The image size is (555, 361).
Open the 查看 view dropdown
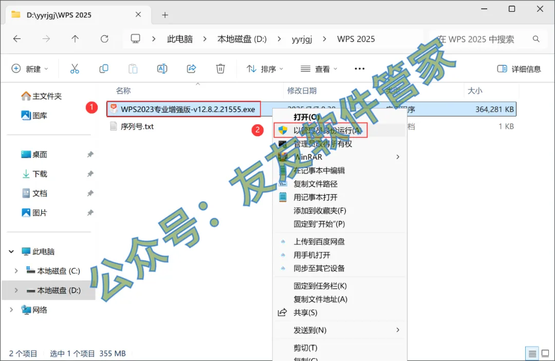coord(319,69)
